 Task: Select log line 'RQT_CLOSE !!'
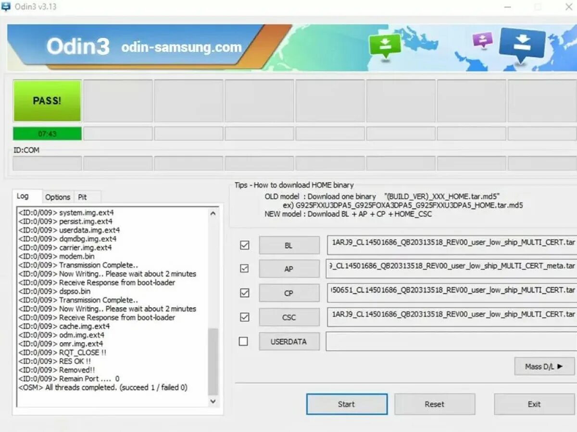pyautogui.click(x=63, y=352)
